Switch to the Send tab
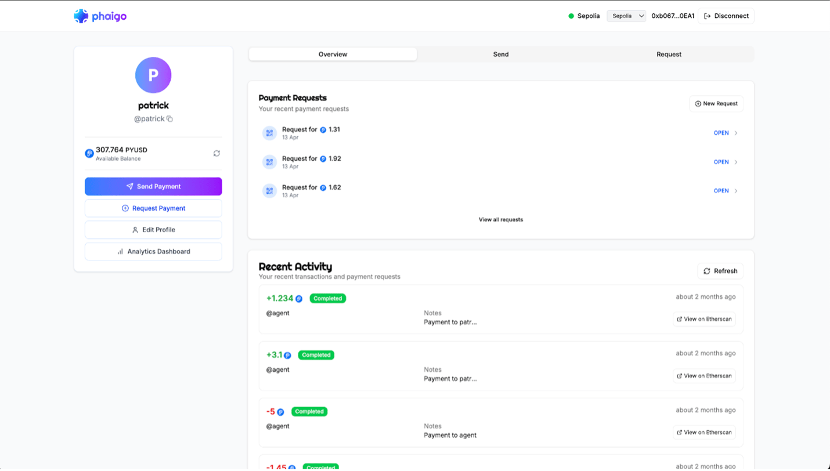Image resolution: width=830 pixels, height=471 pixels. tap(500, 55)
